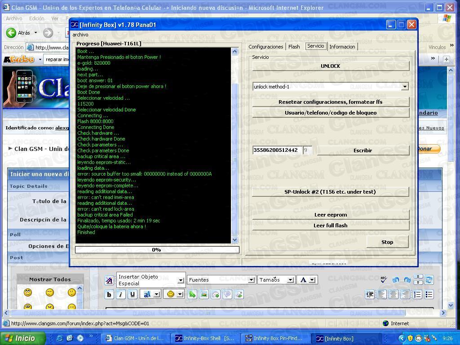Open the Atrás history dropdown arrow
460x345 pixels.
36,33
